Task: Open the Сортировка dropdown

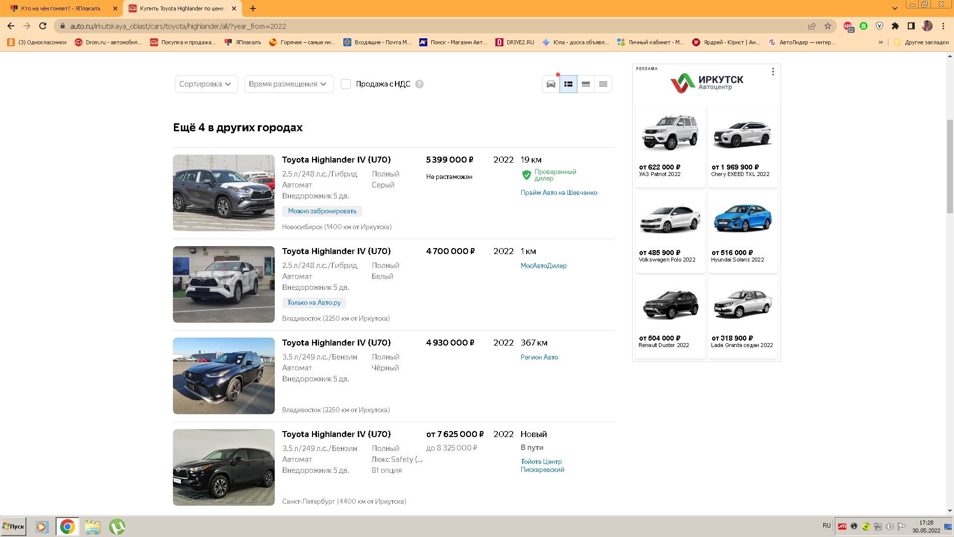Action: coord(206,84)
